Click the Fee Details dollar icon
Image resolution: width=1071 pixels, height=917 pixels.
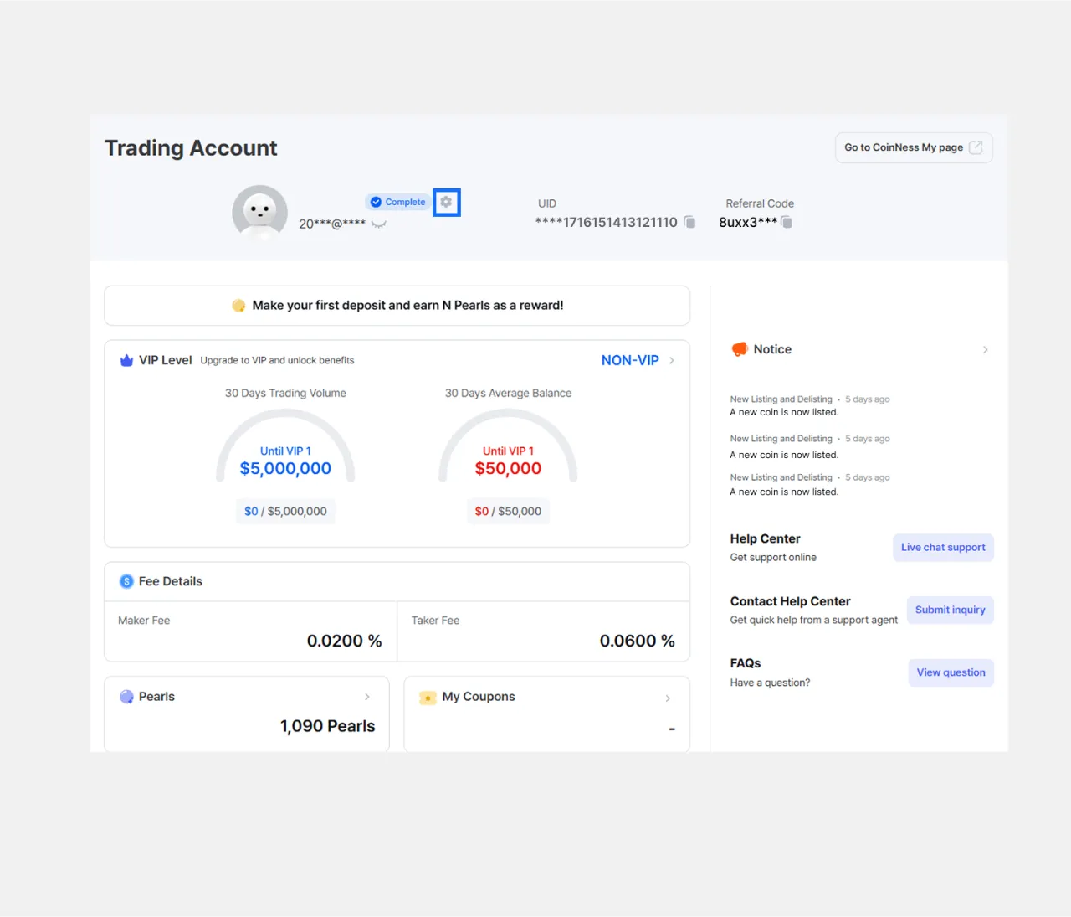coord(126,581)
